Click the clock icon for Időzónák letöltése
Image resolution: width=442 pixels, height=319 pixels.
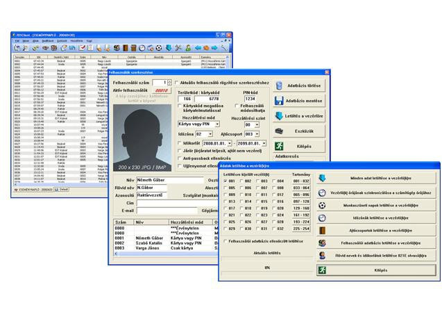[322, 218]
